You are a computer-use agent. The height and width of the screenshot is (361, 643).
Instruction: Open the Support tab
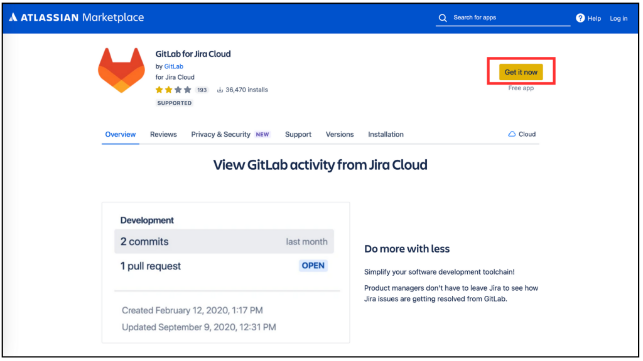tap(298, 134)
